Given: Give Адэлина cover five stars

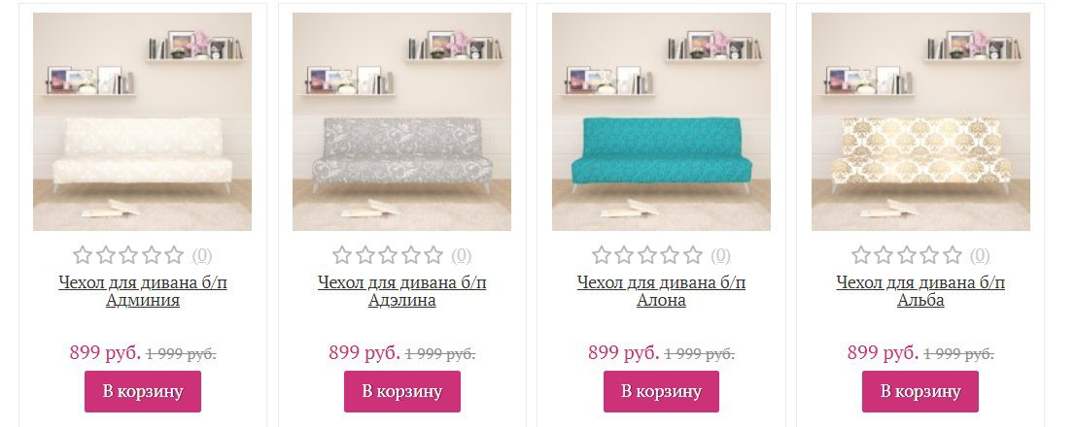Looking at the screenshot, I should (x=433, y=255).
